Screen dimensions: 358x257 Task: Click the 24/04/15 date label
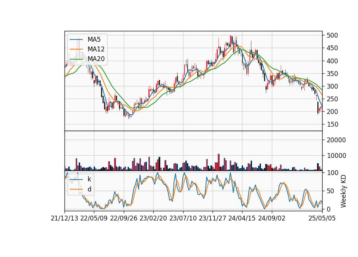[x=242, y=218]
